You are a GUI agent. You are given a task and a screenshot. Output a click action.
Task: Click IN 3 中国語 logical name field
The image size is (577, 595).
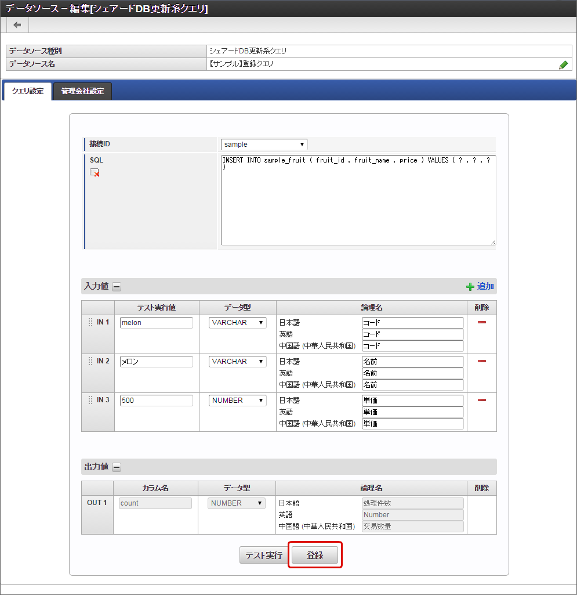click(413, 424)
